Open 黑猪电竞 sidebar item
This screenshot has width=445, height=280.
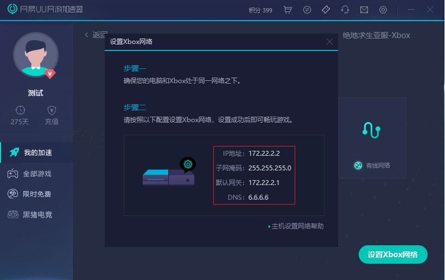[x=36, y=214]
